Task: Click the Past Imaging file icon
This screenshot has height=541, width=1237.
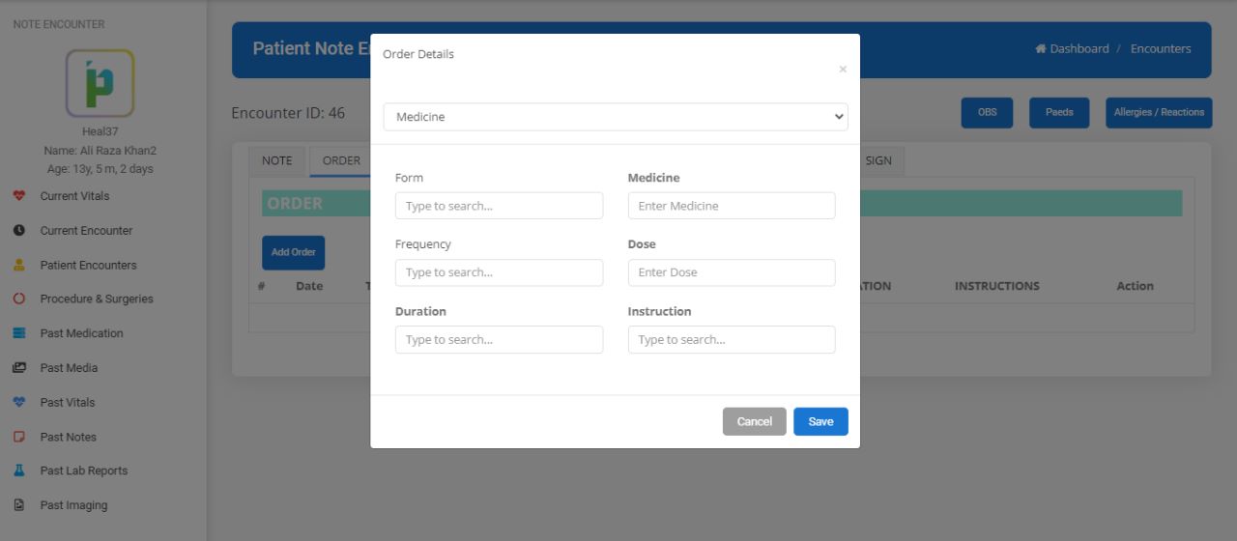Action: (x=19, y=505)
